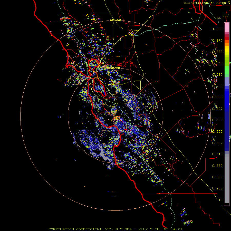The image size is (231, 231).
Task: Click the Correlation Coefficient caption at bottom
Action: pyautogui.click(x=115, y=229)
